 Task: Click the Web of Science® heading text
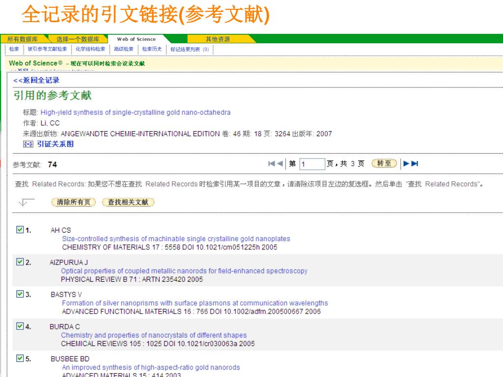[35, 63]
